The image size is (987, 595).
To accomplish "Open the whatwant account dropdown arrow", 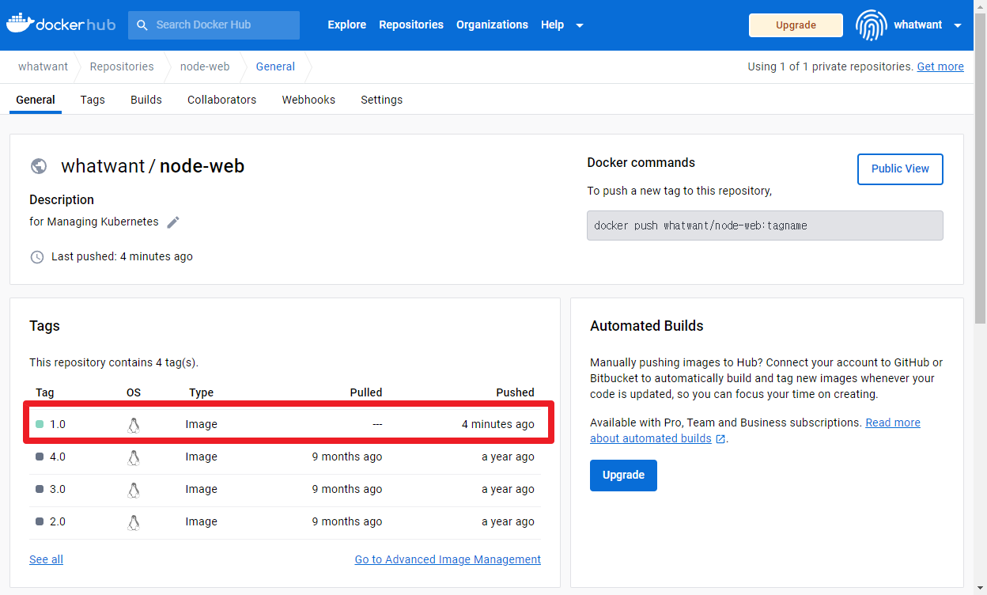I will coord(958,25).
